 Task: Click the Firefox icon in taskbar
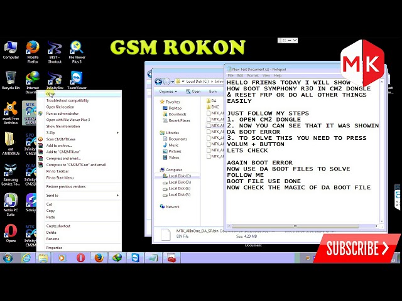click(x=99, y=258)
